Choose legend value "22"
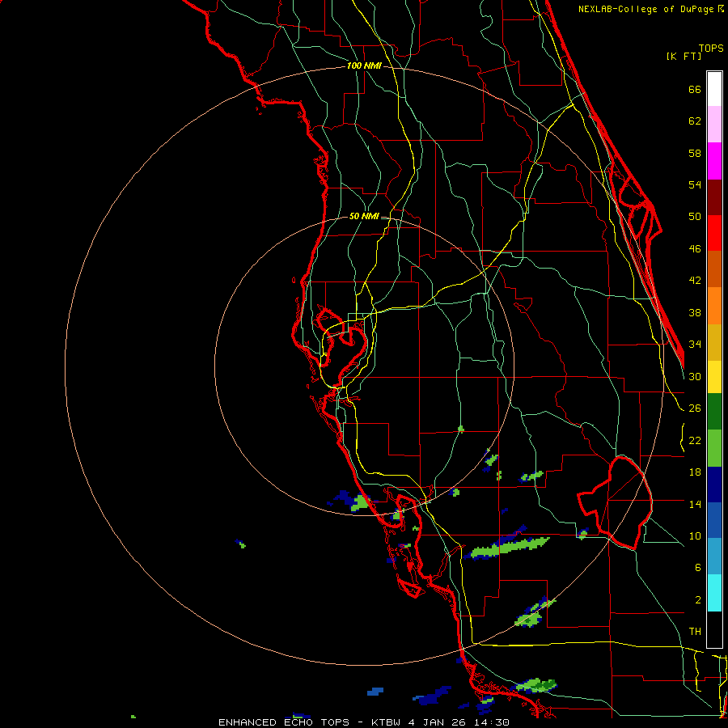The image size is (728, 728). click(695, 441)
